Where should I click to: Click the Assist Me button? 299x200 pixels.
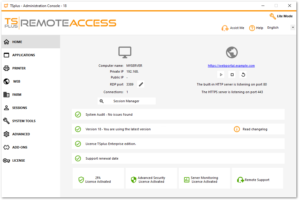(x=233, y=28)
